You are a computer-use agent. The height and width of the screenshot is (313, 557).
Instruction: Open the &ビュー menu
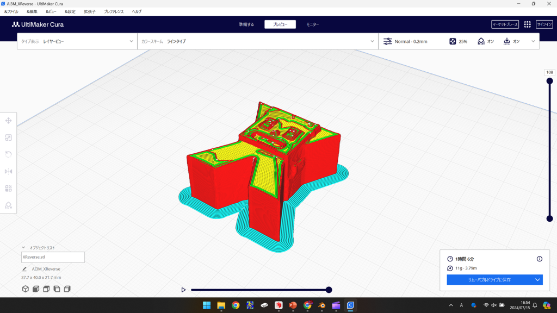51,12
